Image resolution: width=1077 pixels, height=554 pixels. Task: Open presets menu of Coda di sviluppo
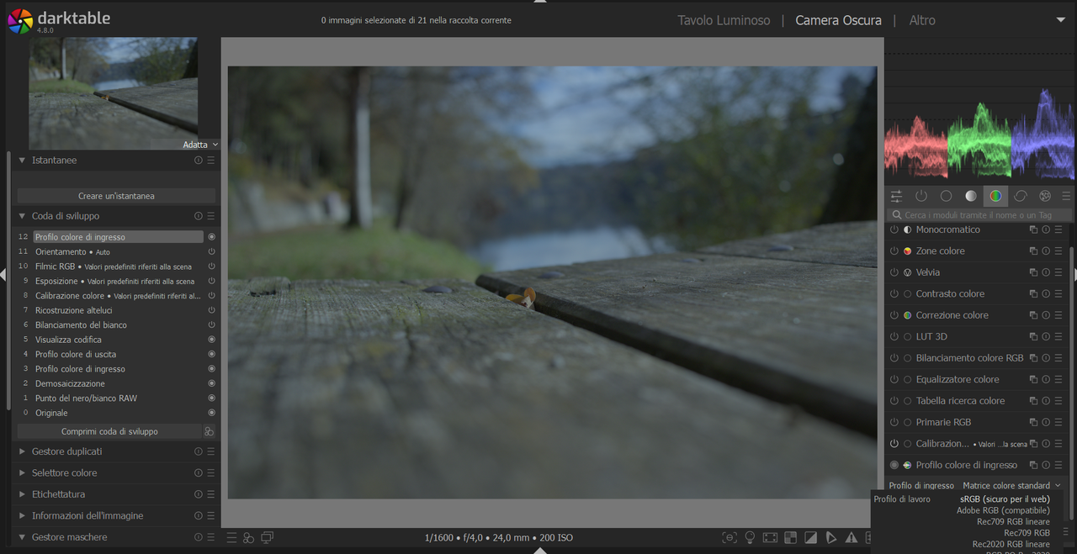coord(211,216)
